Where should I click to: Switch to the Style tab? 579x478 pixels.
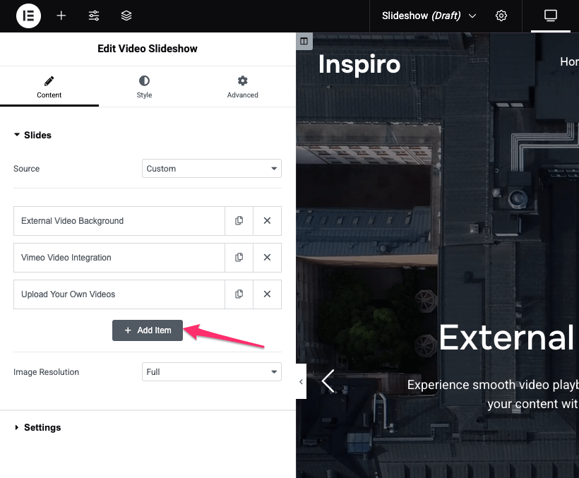click(x=144, y=87)
